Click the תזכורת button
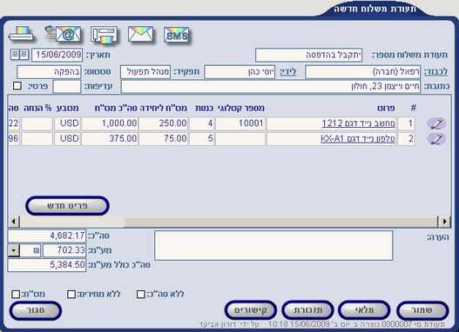Screen dimensions: 459x332 (307, 310)
